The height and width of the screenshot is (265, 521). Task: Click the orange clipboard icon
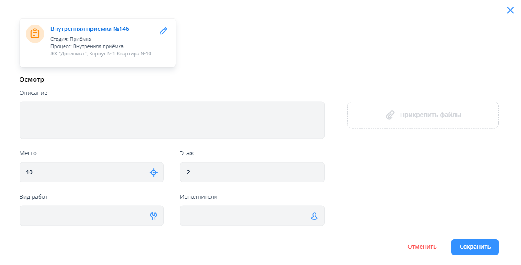pos(35,34)
